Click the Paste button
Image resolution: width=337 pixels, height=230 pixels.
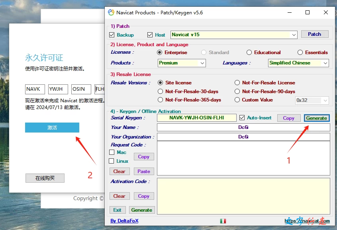(144, 172)
